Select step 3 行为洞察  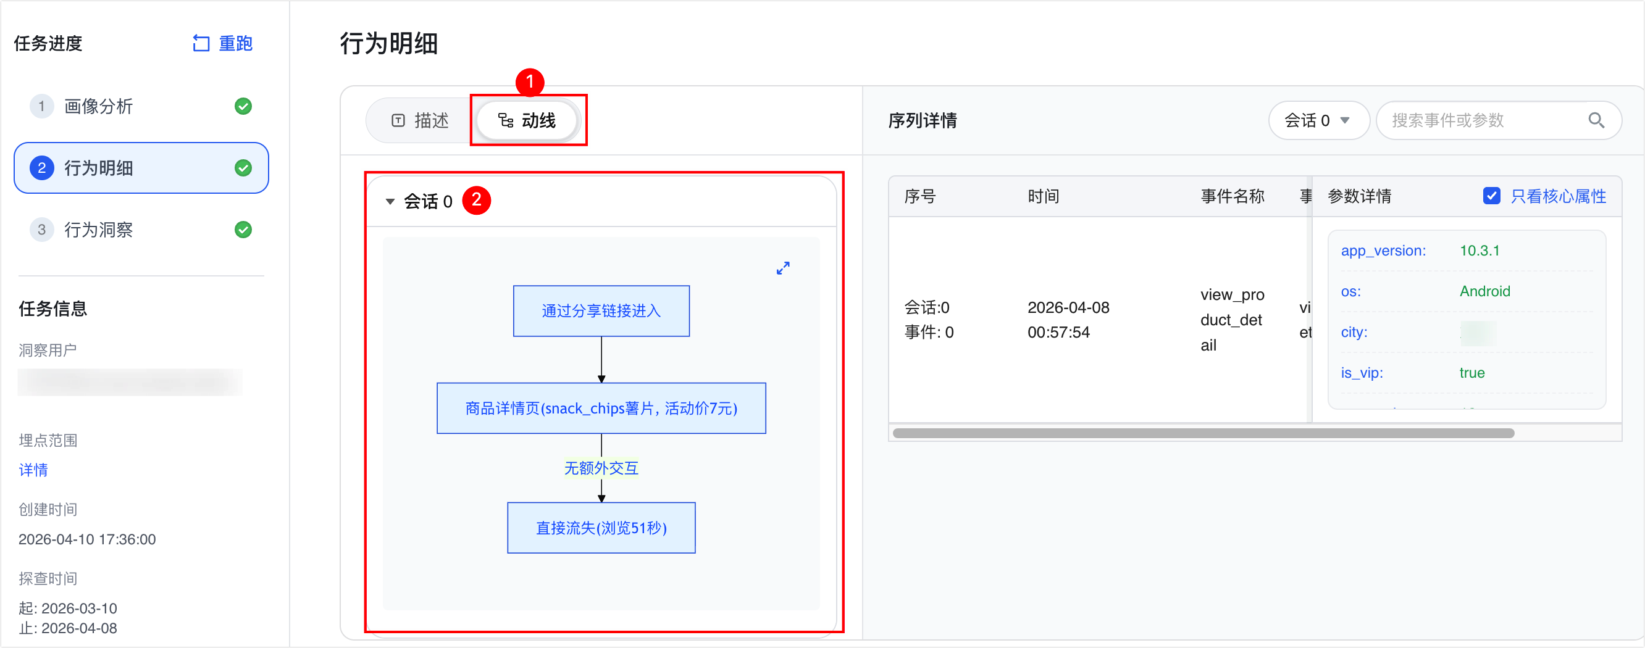pos(141,230)
